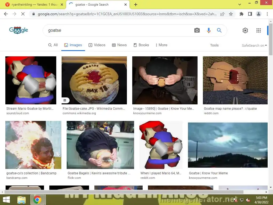
Task: Share this page using the share icon
Action: coord(222,14)
